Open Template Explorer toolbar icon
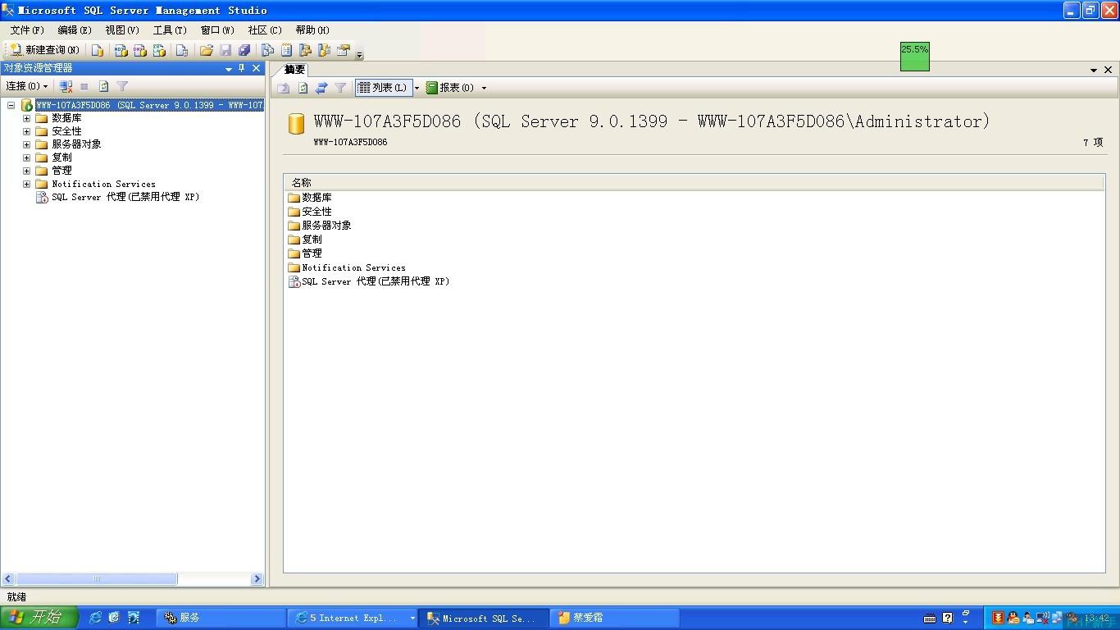Image resolution: width=1120 pixels, height=630 pixels. [x=324, y=50]
